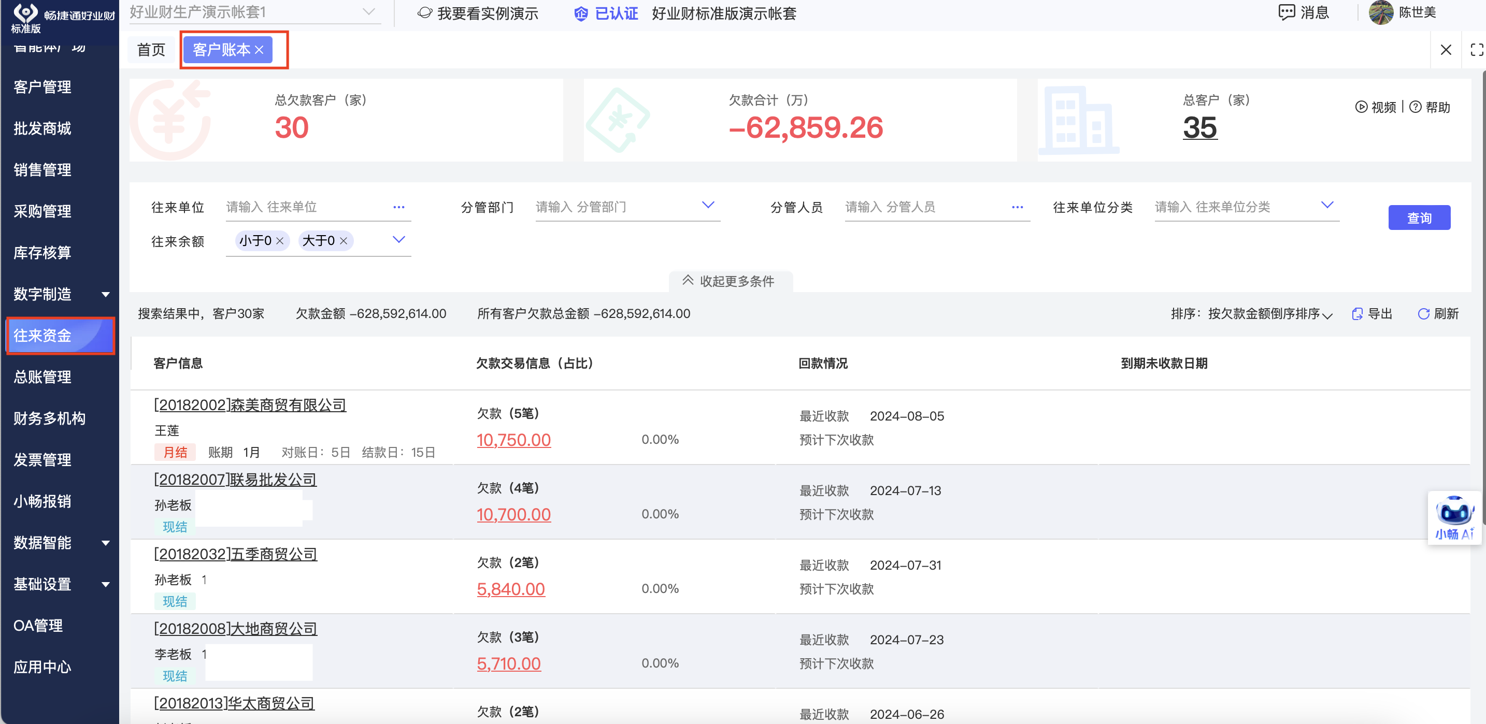The width and height of the screenshot is (1486, 724).
Task: Expand the 分管部门 dropdown
Action: [708, 205]
